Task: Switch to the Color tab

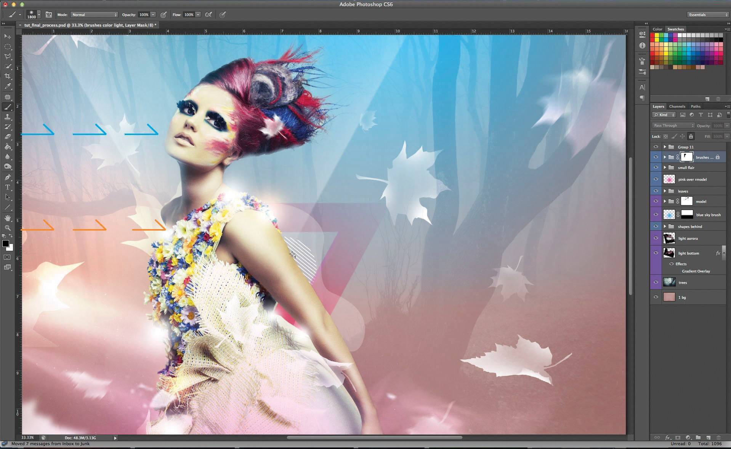Action: 657,29
